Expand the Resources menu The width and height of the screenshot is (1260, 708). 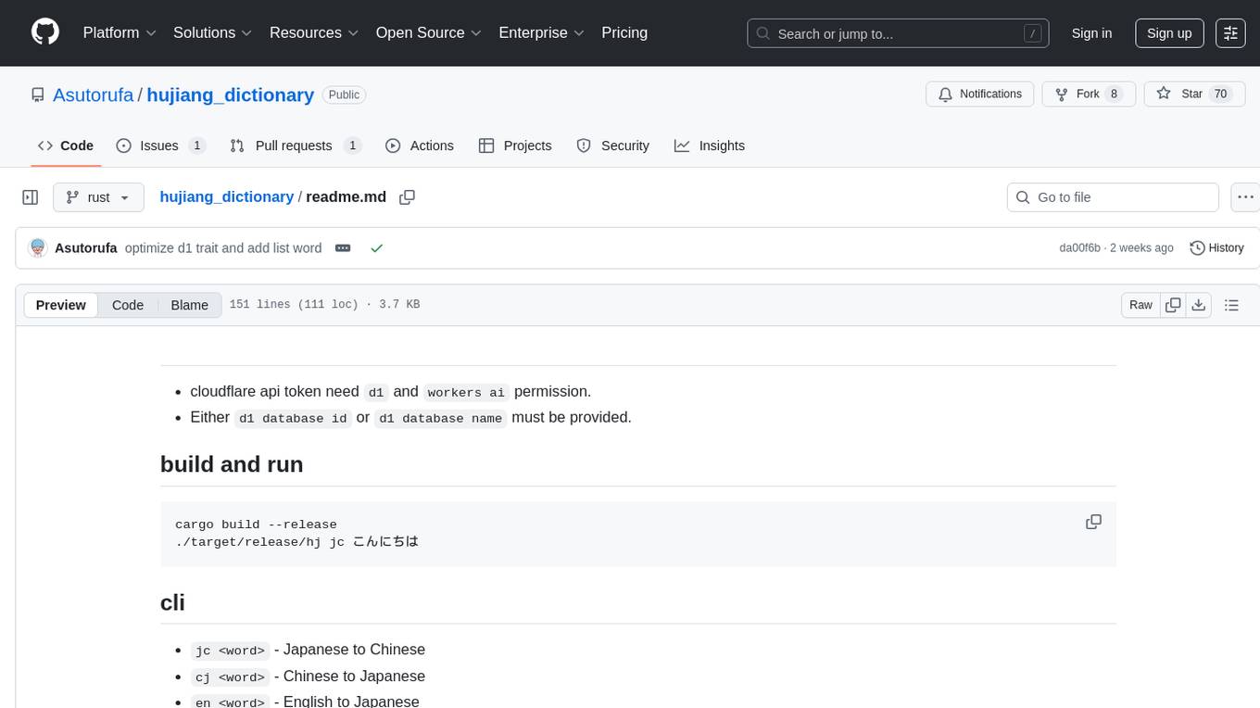(314, 32)
